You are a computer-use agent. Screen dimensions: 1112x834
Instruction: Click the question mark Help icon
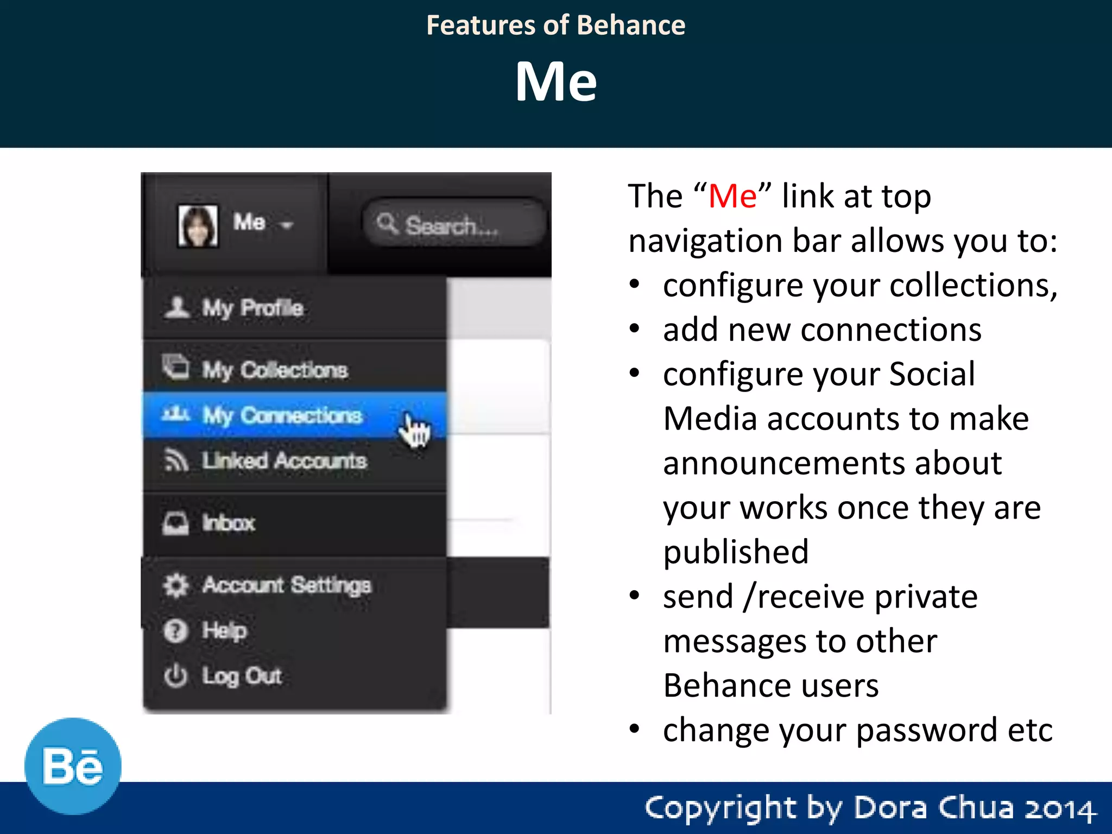[175, 631]
